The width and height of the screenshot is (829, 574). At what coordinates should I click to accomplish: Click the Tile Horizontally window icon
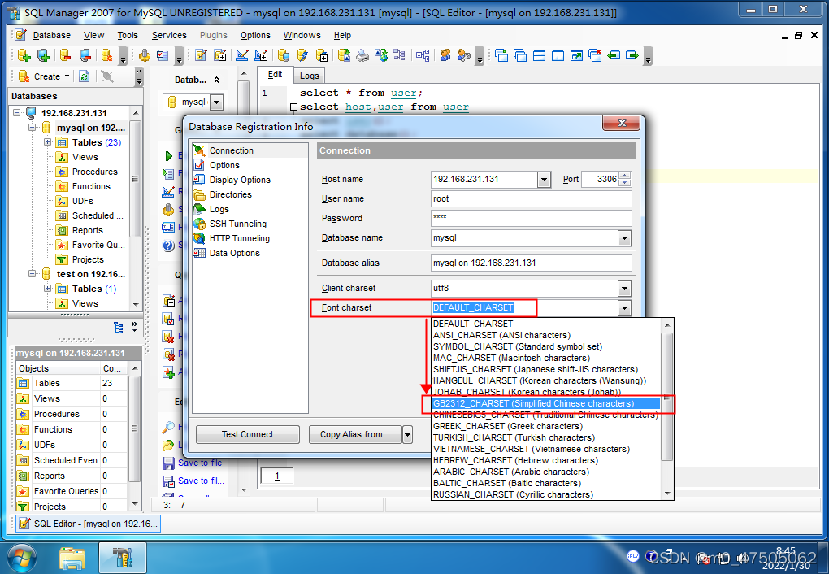coord(540,55)
